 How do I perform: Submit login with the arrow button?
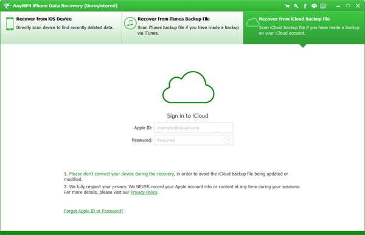tap(227, 140)
